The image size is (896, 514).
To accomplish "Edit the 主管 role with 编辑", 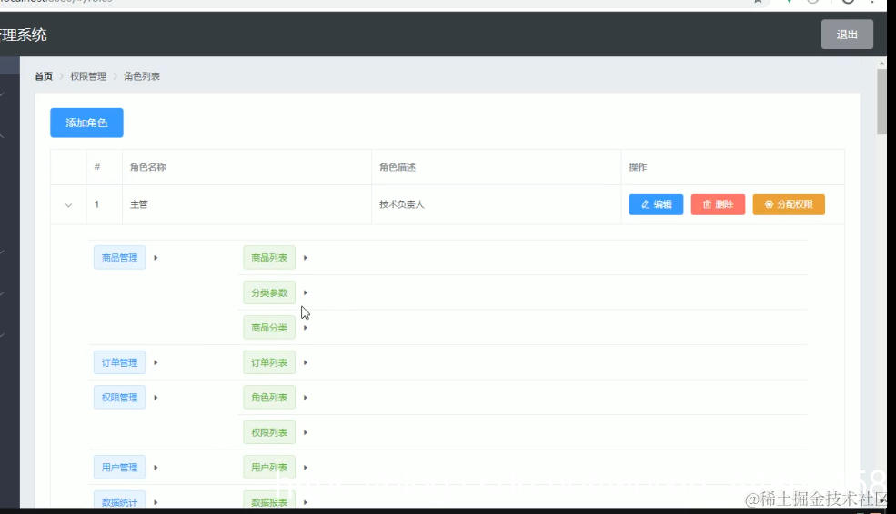I will 656,204.
